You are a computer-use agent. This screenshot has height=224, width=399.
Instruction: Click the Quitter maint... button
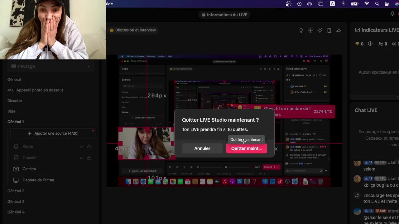pyautogui.click(x=246, y=148)
